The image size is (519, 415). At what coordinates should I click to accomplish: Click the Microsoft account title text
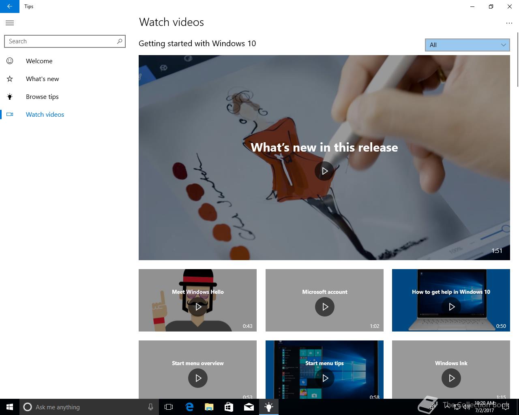325,292
